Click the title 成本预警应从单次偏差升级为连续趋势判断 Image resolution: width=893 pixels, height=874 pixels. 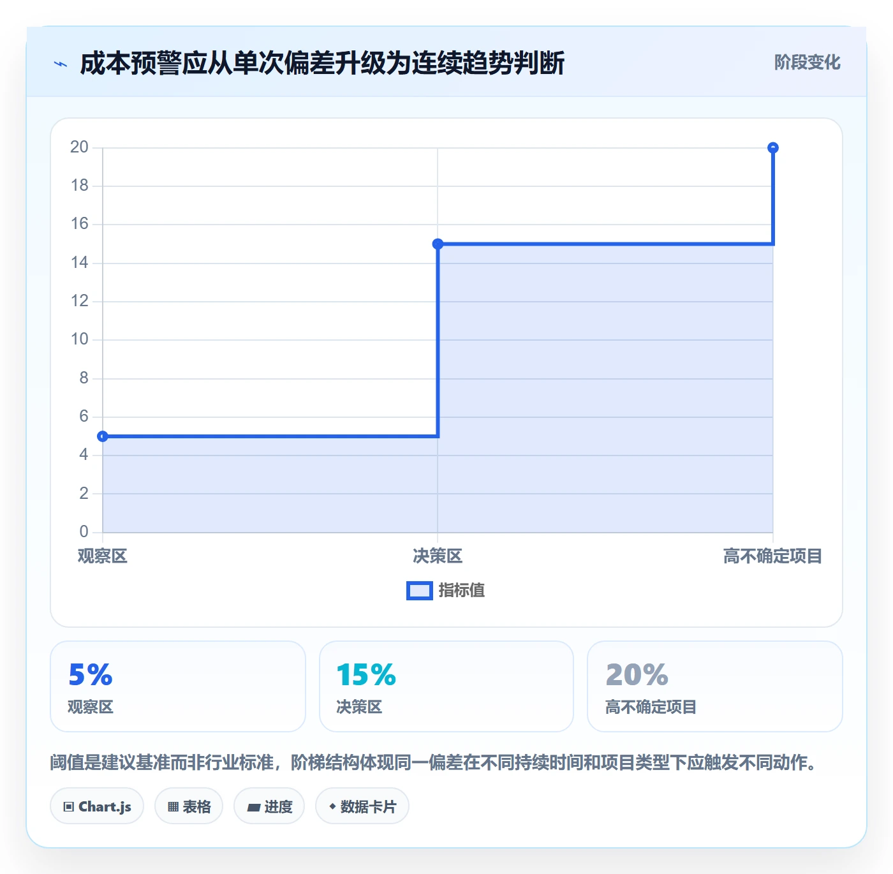pos(322,64)
